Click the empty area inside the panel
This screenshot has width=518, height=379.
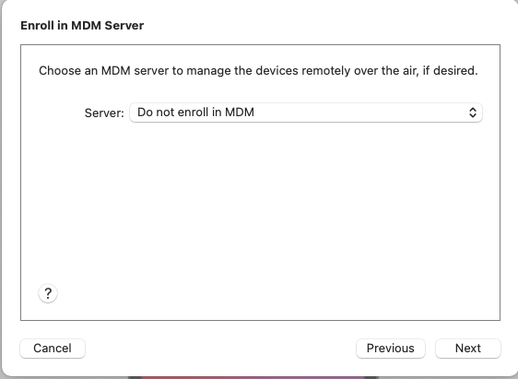coord(260,205)
